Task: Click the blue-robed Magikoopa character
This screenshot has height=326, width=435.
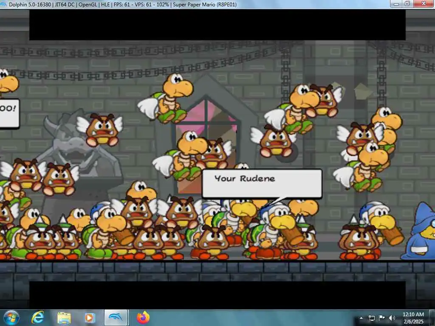Action: pos(419,231)
